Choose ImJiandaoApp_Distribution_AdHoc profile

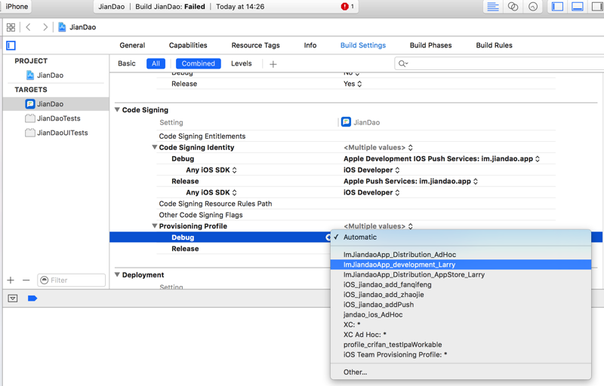pyautogui.click(x=461, y=255)
